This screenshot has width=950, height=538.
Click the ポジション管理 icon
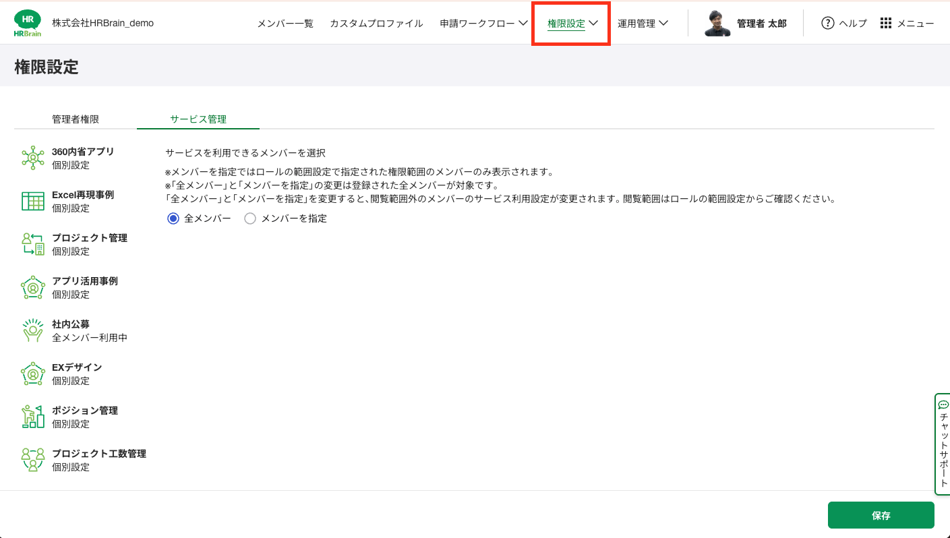tap(32, 417)
